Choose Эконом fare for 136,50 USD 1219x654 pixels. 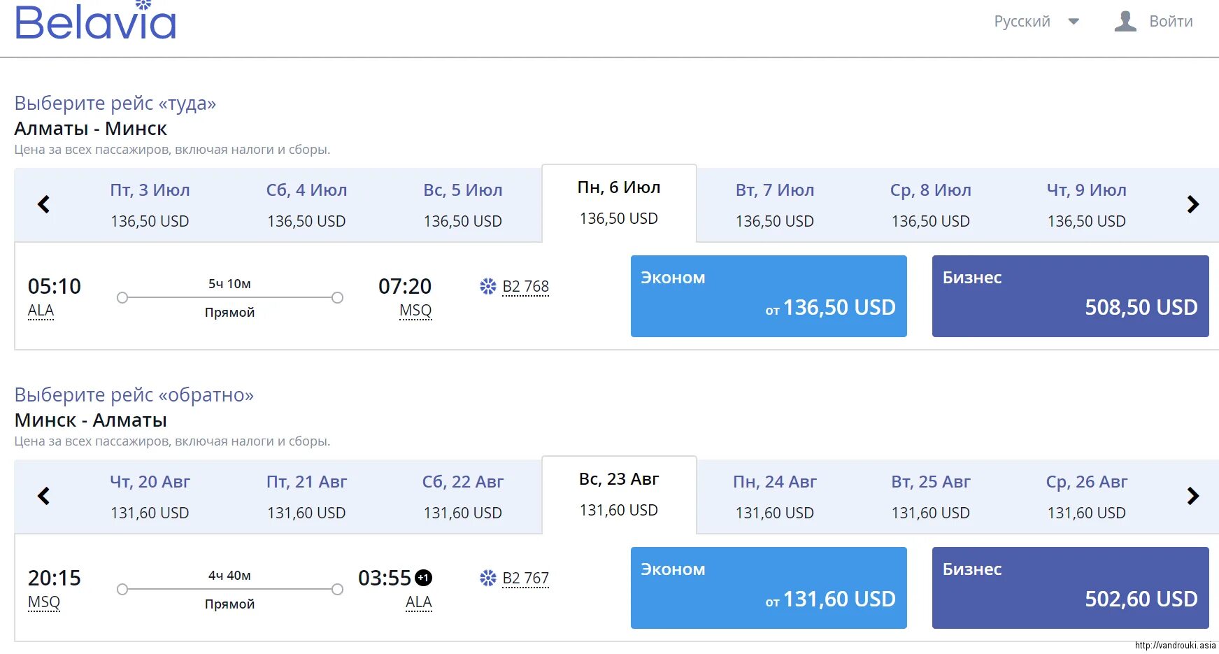pos(769,296)
